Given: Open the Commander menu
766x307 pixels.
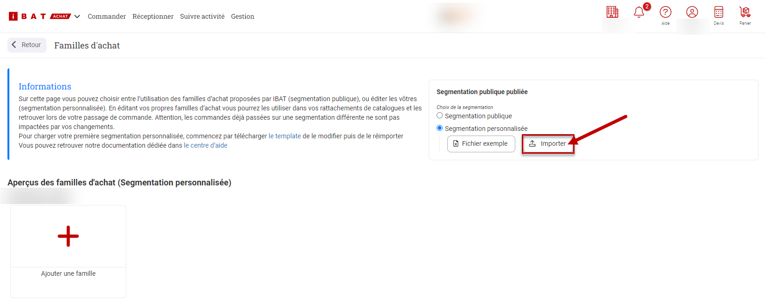Looking at the screenshot, I should tap(107, 16).
